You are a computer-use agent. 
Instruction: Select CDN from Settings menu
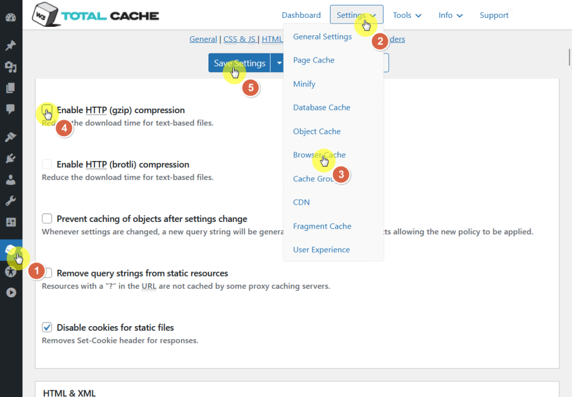click(301, 202)
